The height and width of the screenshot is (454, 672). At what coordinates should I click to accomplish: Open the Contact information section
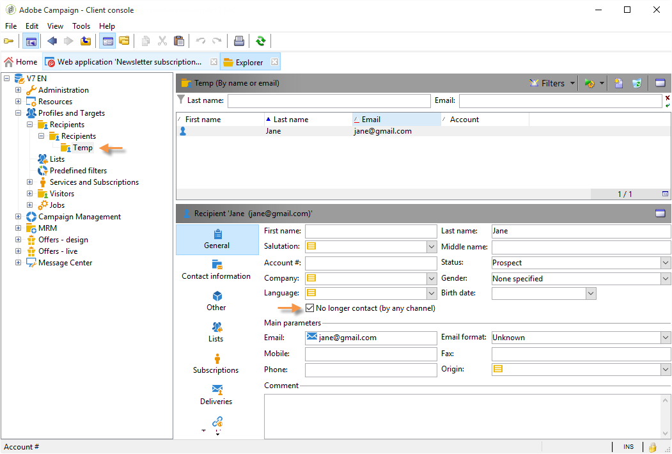click(x=216, y=270)
